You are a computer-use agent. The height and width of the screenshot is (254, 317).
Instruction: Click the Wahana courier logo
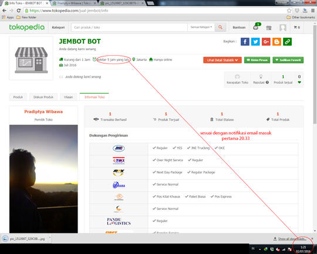click(119, 185)
